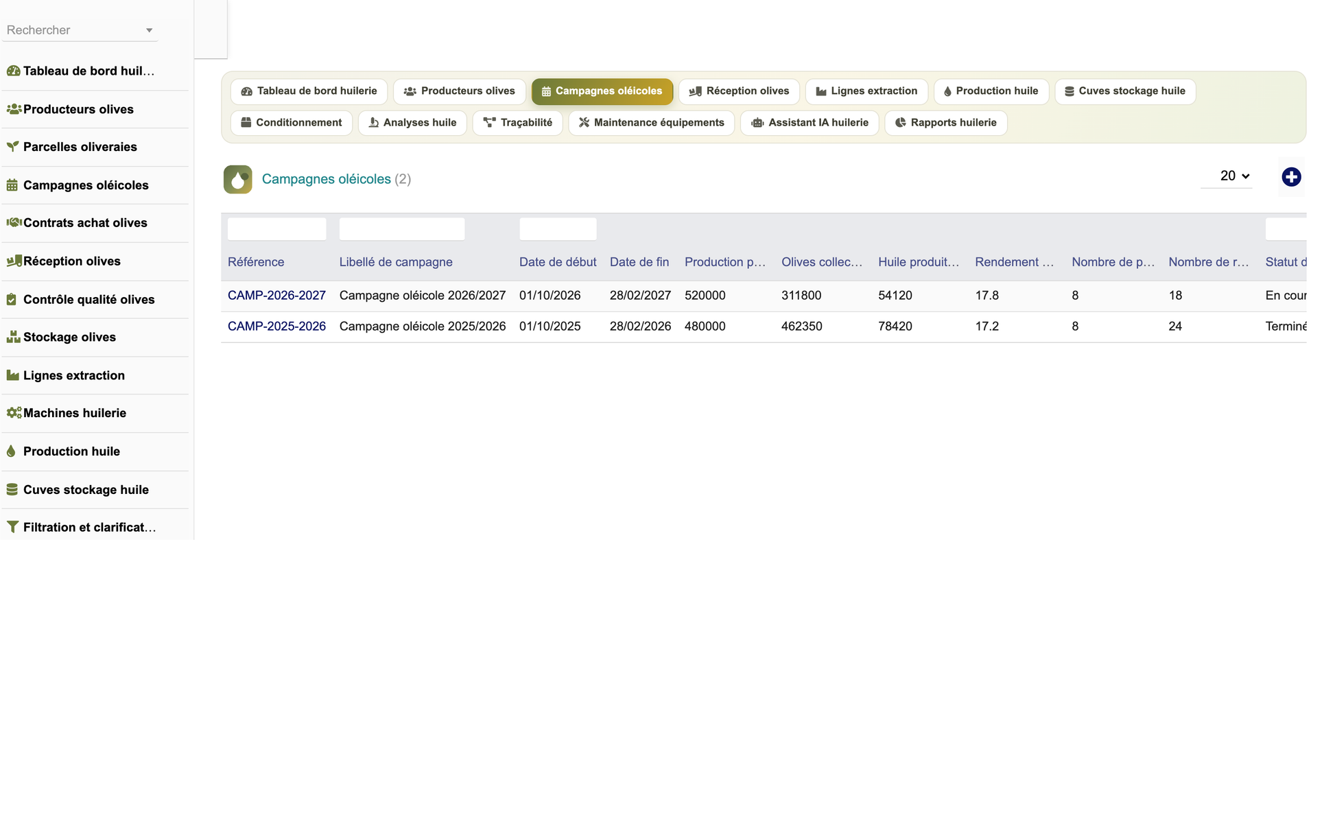The width and height of the screenshot is (1335, 826).
Task: Click the Tableau de bord sidebar gauge icon
Action: click(x=13, y=71)
